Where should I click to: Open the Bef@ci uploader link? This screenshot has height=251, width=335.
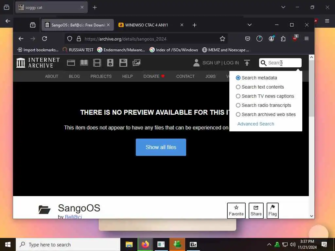point(73,217)
